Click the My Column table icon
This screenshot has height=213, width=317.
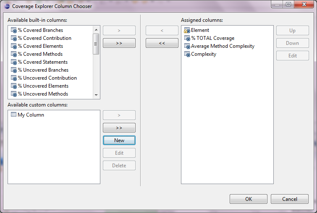click(13, 115)
